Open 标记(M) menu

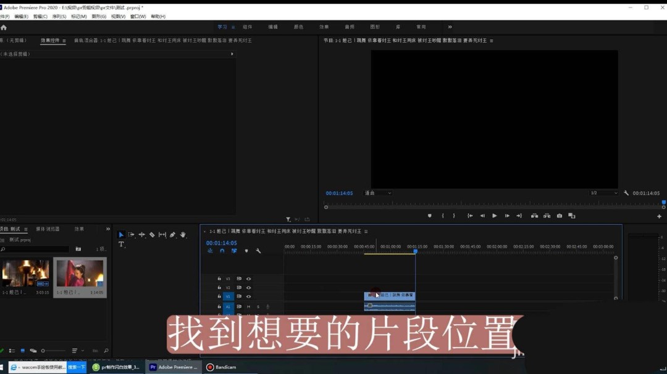tap(78, 17)
